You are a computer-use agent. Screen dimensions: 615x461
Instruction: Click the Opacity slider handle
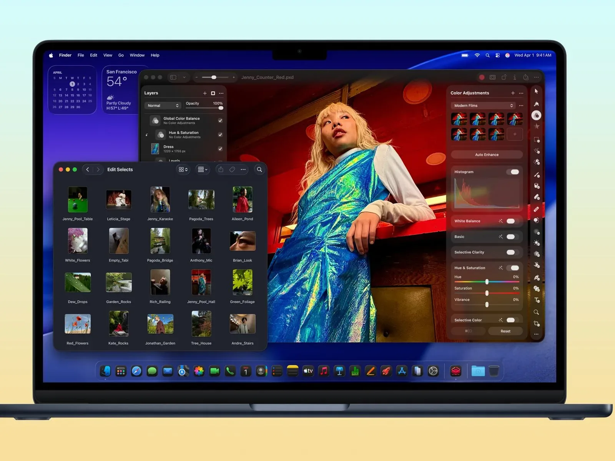[x=221, y=108]
